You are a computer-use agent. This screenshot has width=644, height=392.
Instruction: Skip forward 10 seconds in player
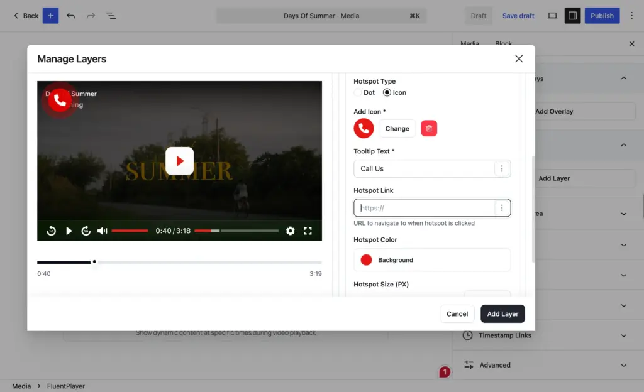86,231
